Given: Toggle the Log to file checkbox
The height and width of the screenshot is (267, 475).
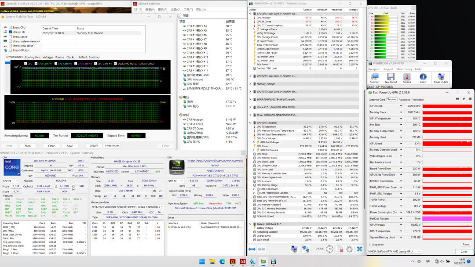Looking at the screenshot, I should (x=370, y=244).
